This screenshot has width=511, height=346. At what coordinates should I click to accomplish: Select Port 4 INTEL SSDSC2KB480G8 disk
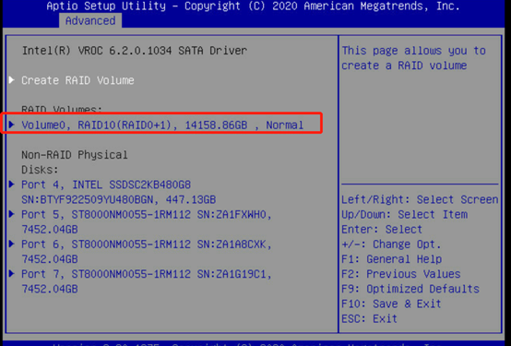coord(119,192)
